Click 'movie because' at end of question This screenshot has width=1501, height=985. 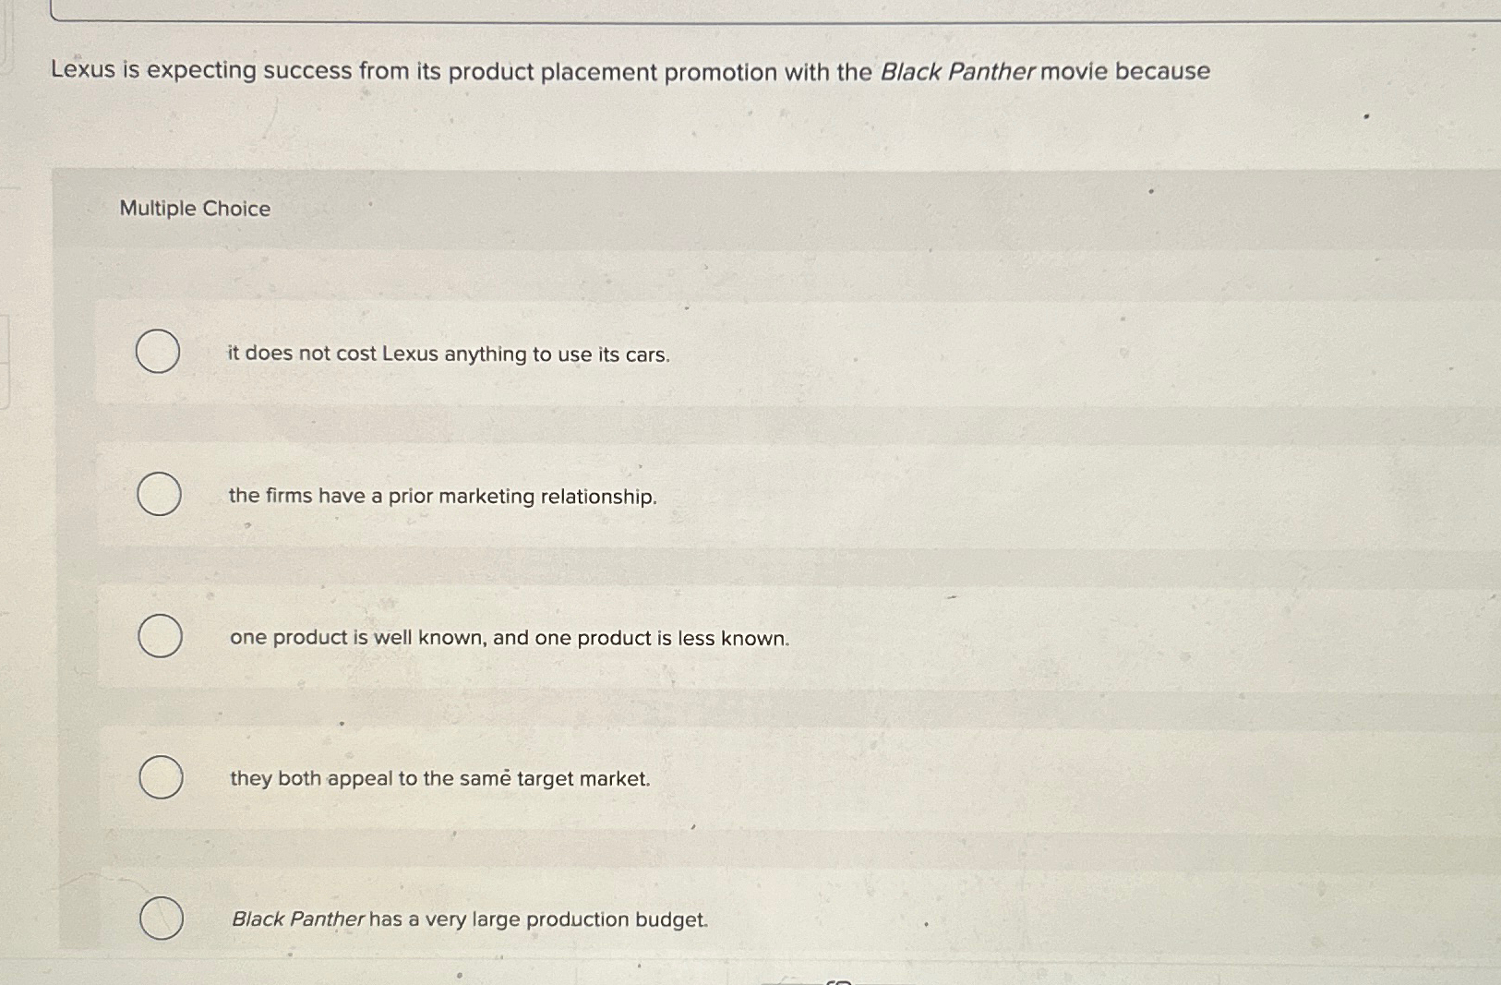pyautogui.click(x=1125, y=72)
